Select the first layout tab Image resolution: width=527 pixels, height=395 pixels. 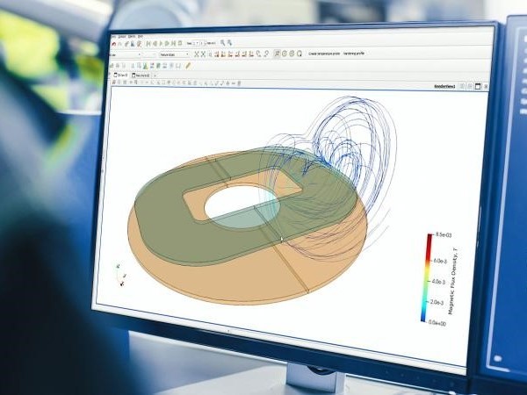click(x=120, y=75)
